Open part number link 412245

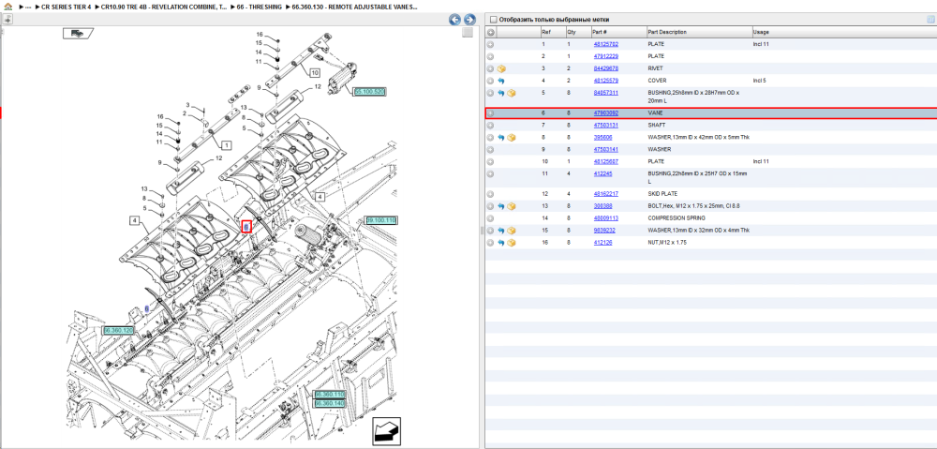tap(602, 173)
